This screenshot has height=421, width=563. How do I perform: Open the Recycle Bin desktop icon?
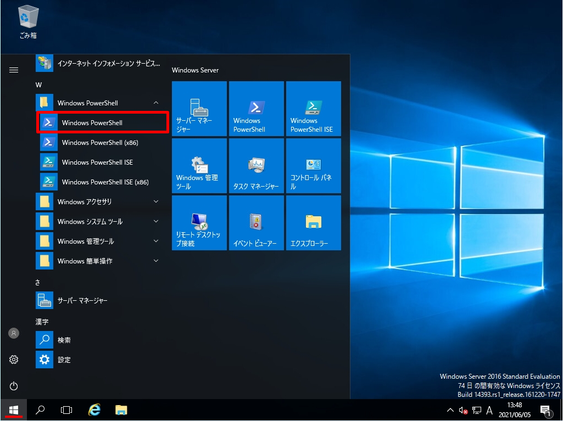28,23
